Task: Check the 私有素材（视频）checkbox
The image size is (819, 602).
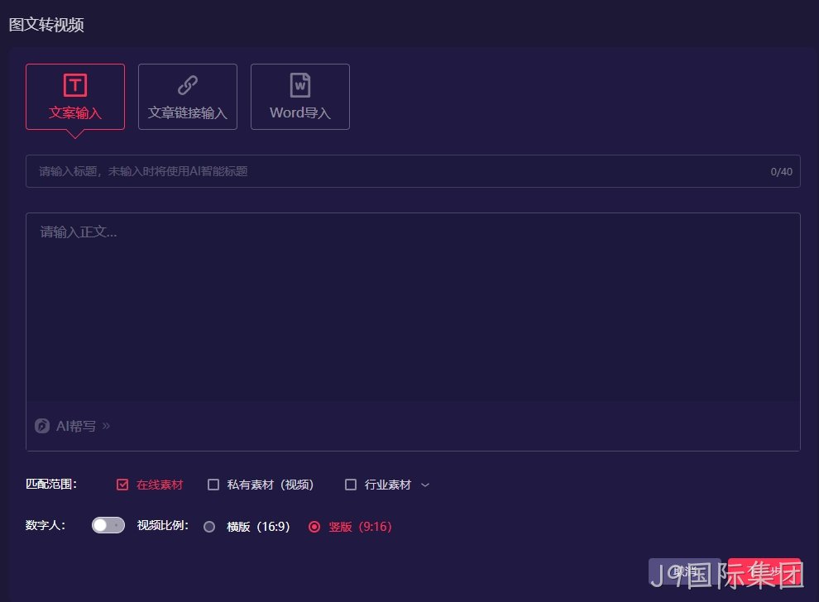Action: pyautogui.click(x=213, y=485)
